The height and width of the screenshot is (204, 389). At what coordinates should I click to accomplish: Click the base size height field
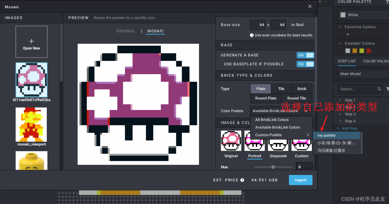[x=278, y=25]
